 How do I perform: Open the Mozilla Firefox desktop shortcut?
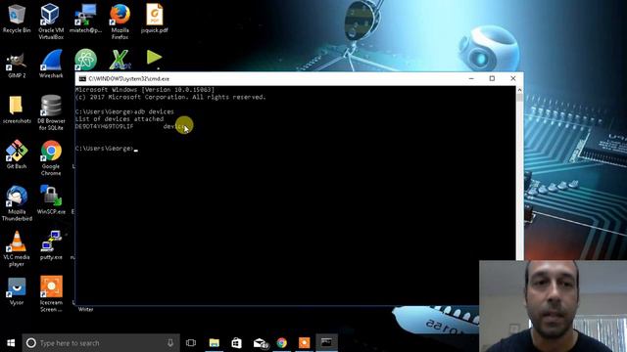click(120, 21)
